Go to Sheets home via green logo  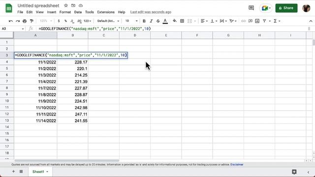(9, 8)
